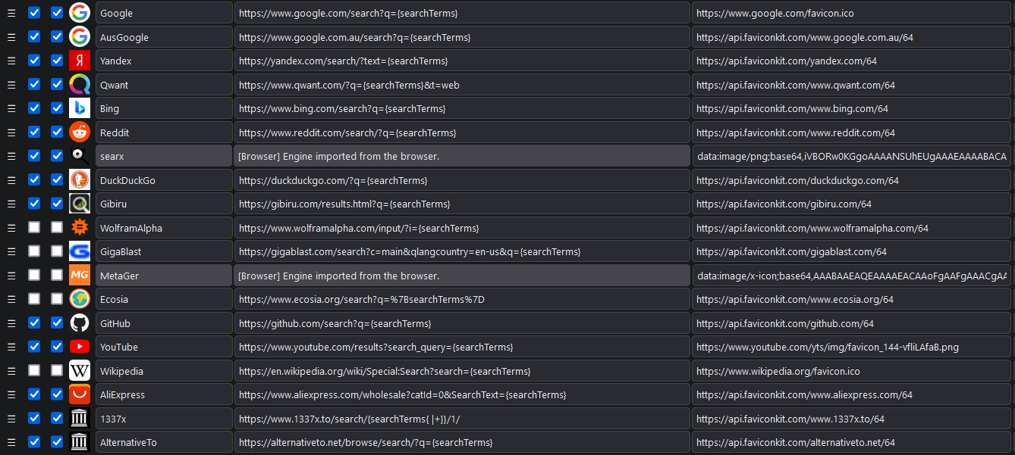The width and height of the screenshot is (1015, 455).
Task: Click the Ecosia globe favicon
Action: coord(80,298)
